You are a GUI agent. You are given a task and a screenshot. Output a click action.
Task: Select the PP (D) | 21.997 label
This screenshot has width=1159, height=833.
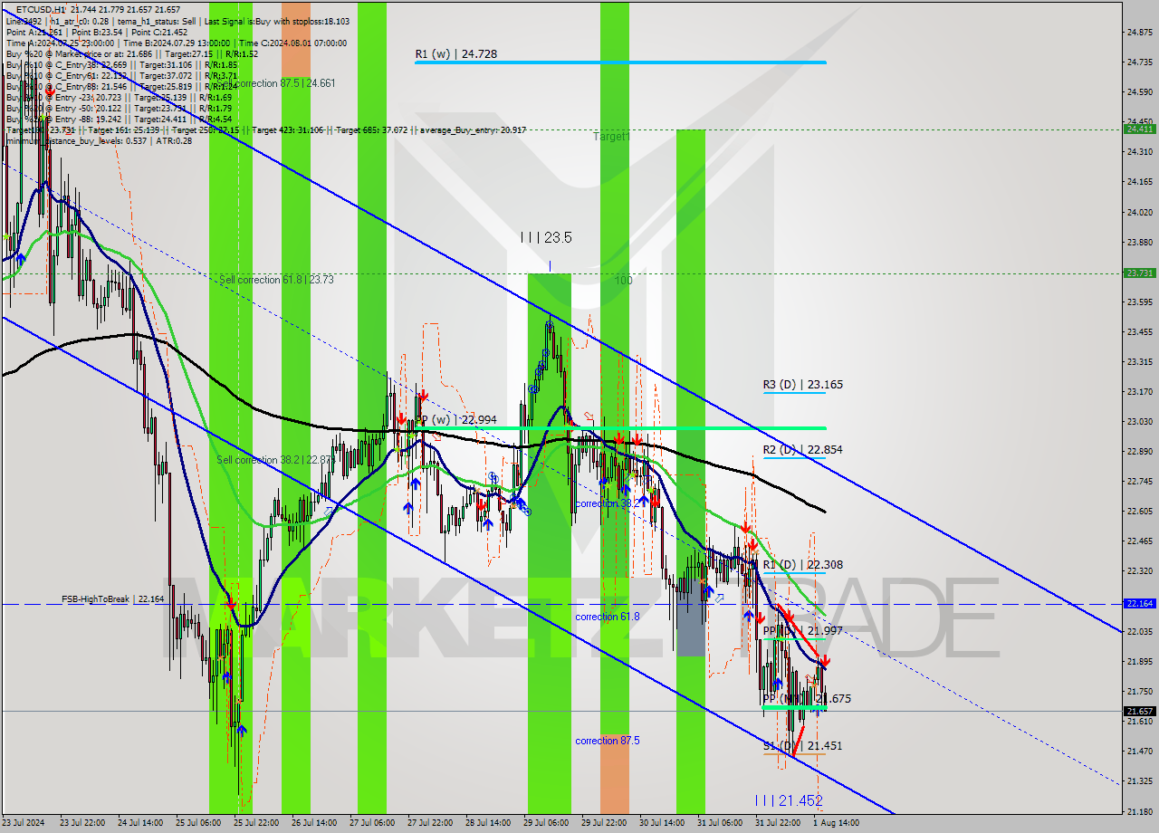[803, 630]
